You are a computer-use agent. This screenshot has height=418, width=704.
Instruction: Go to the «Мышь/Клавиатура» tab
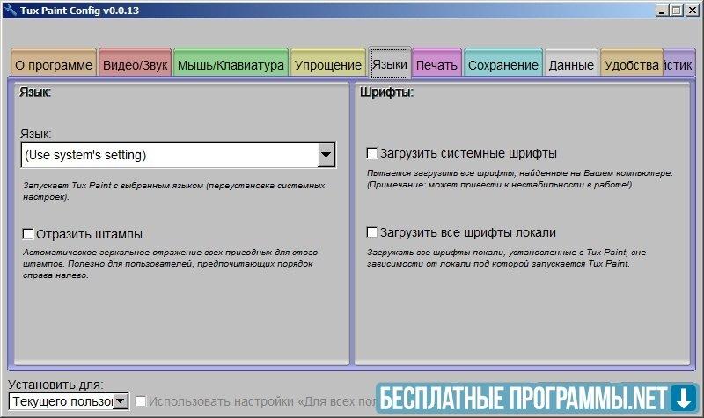[x=231, y=65]
